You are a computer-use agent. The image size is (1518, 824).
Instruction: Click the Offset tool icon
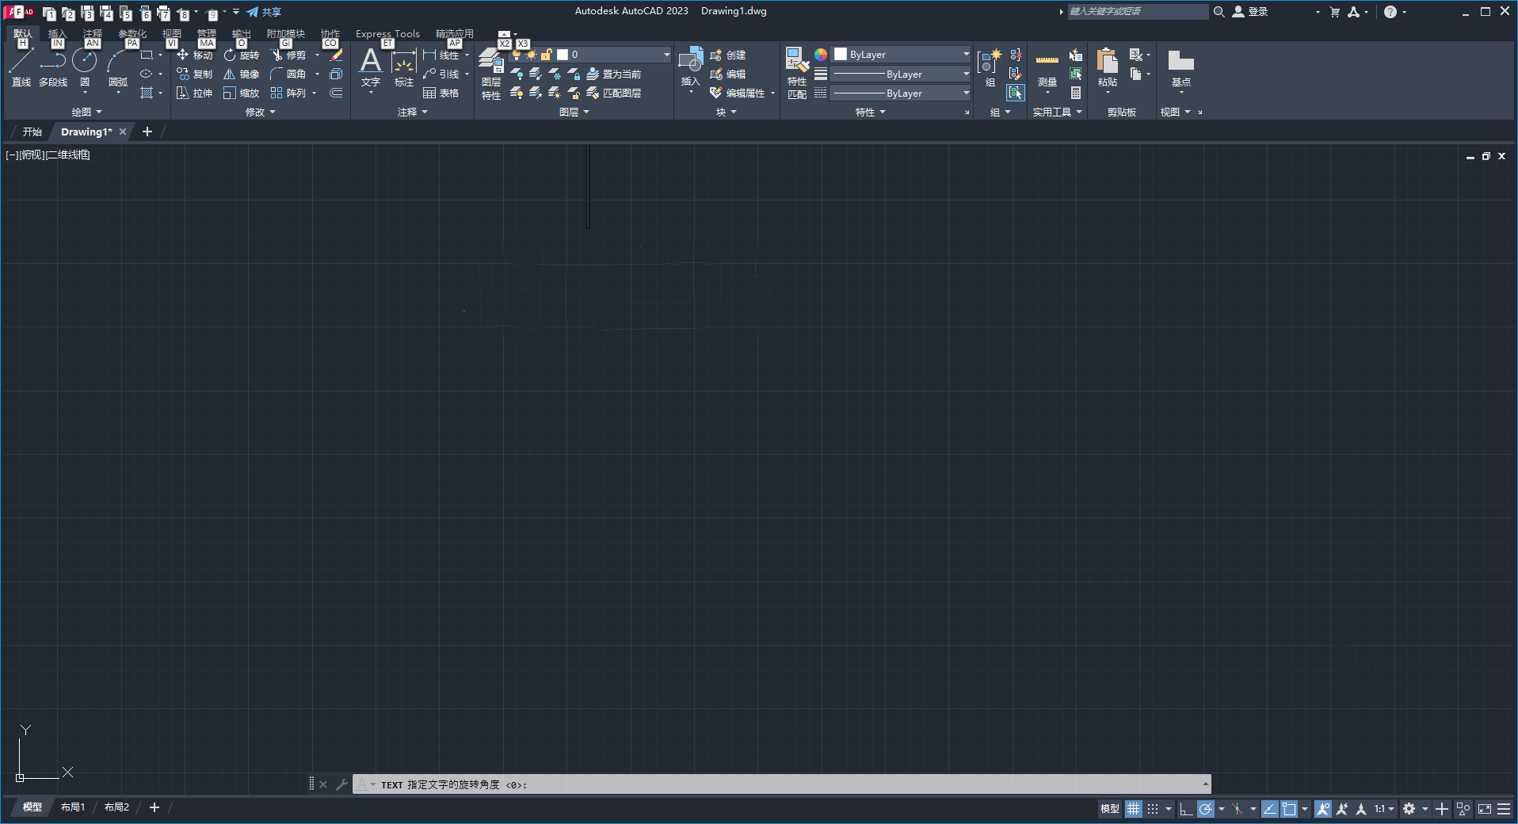(x=336, y=93)
